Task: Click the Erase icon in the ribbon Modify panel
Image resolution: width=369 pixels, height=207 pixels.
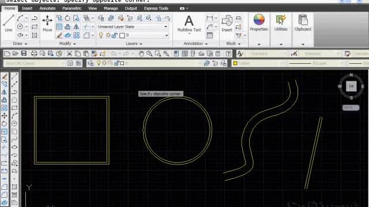Action: pos(59,35)
